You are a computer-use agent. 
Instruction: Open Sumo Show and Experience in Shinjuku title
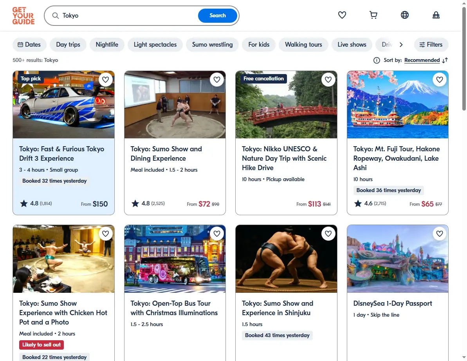tap(278, 308)
